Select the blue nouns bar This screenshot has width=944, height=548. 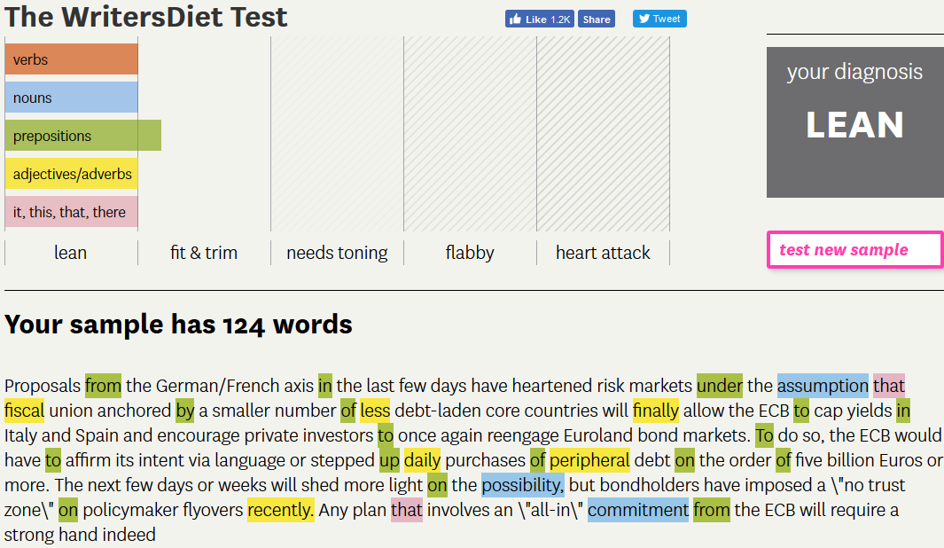pos(71,98)
